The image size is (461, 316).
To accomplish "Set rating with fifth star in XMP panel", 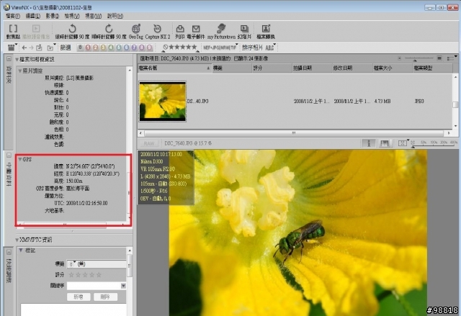I will click(x=99, y=275).
